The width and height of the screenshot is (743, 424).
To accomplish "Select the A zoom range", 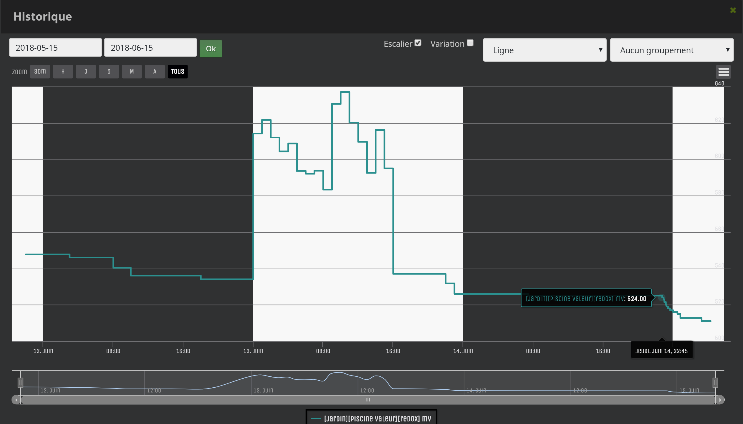I will [x=155, y=72].
